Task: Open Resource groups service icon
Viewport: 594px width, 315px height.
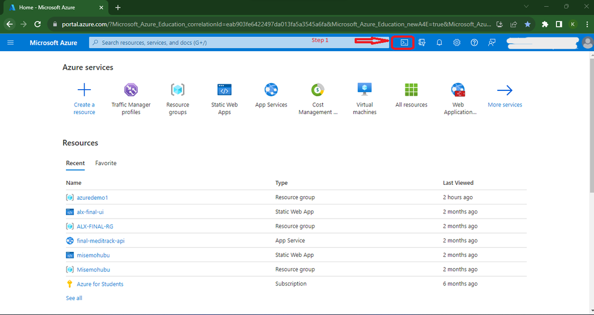Action: point(178,90)
